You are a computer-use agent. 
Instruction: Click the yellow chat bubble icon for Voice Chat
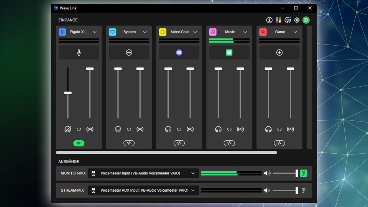tap(163, 32)
